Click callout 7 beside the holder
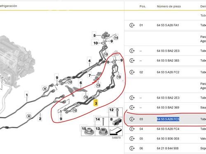This screenshot has height=154, width=206. coord(89,75)
